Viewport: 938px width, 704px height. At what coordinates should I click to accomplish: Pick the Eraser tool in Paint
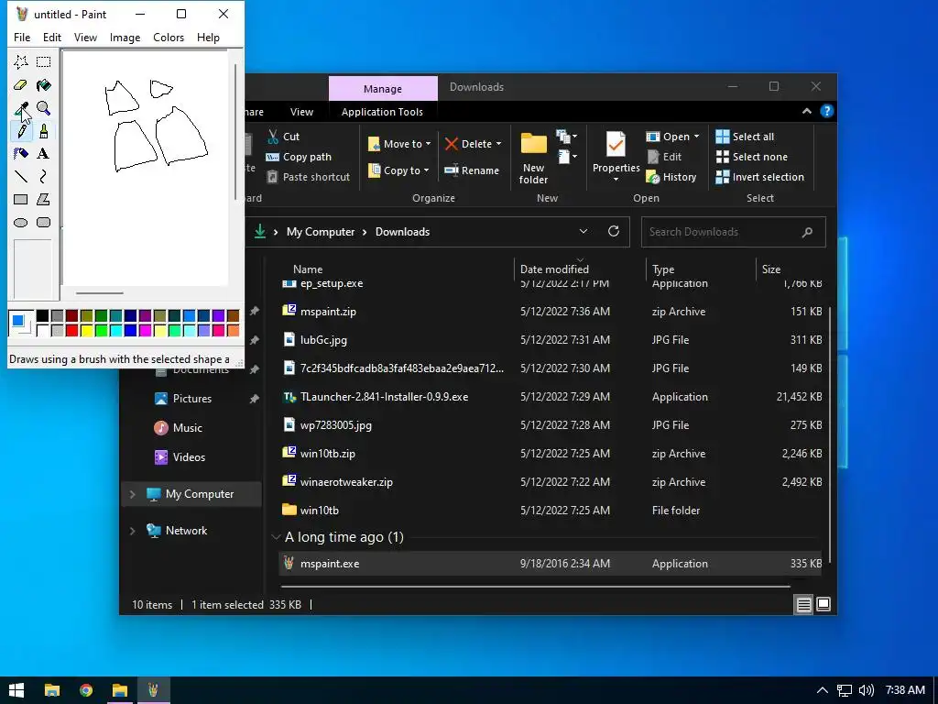pos(21,85)
